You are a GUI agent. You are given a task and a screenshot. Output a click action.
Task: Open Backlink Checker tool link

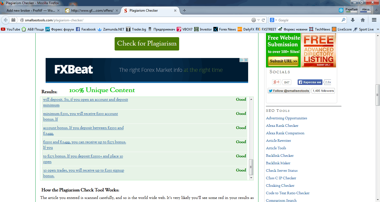[280, 156]
